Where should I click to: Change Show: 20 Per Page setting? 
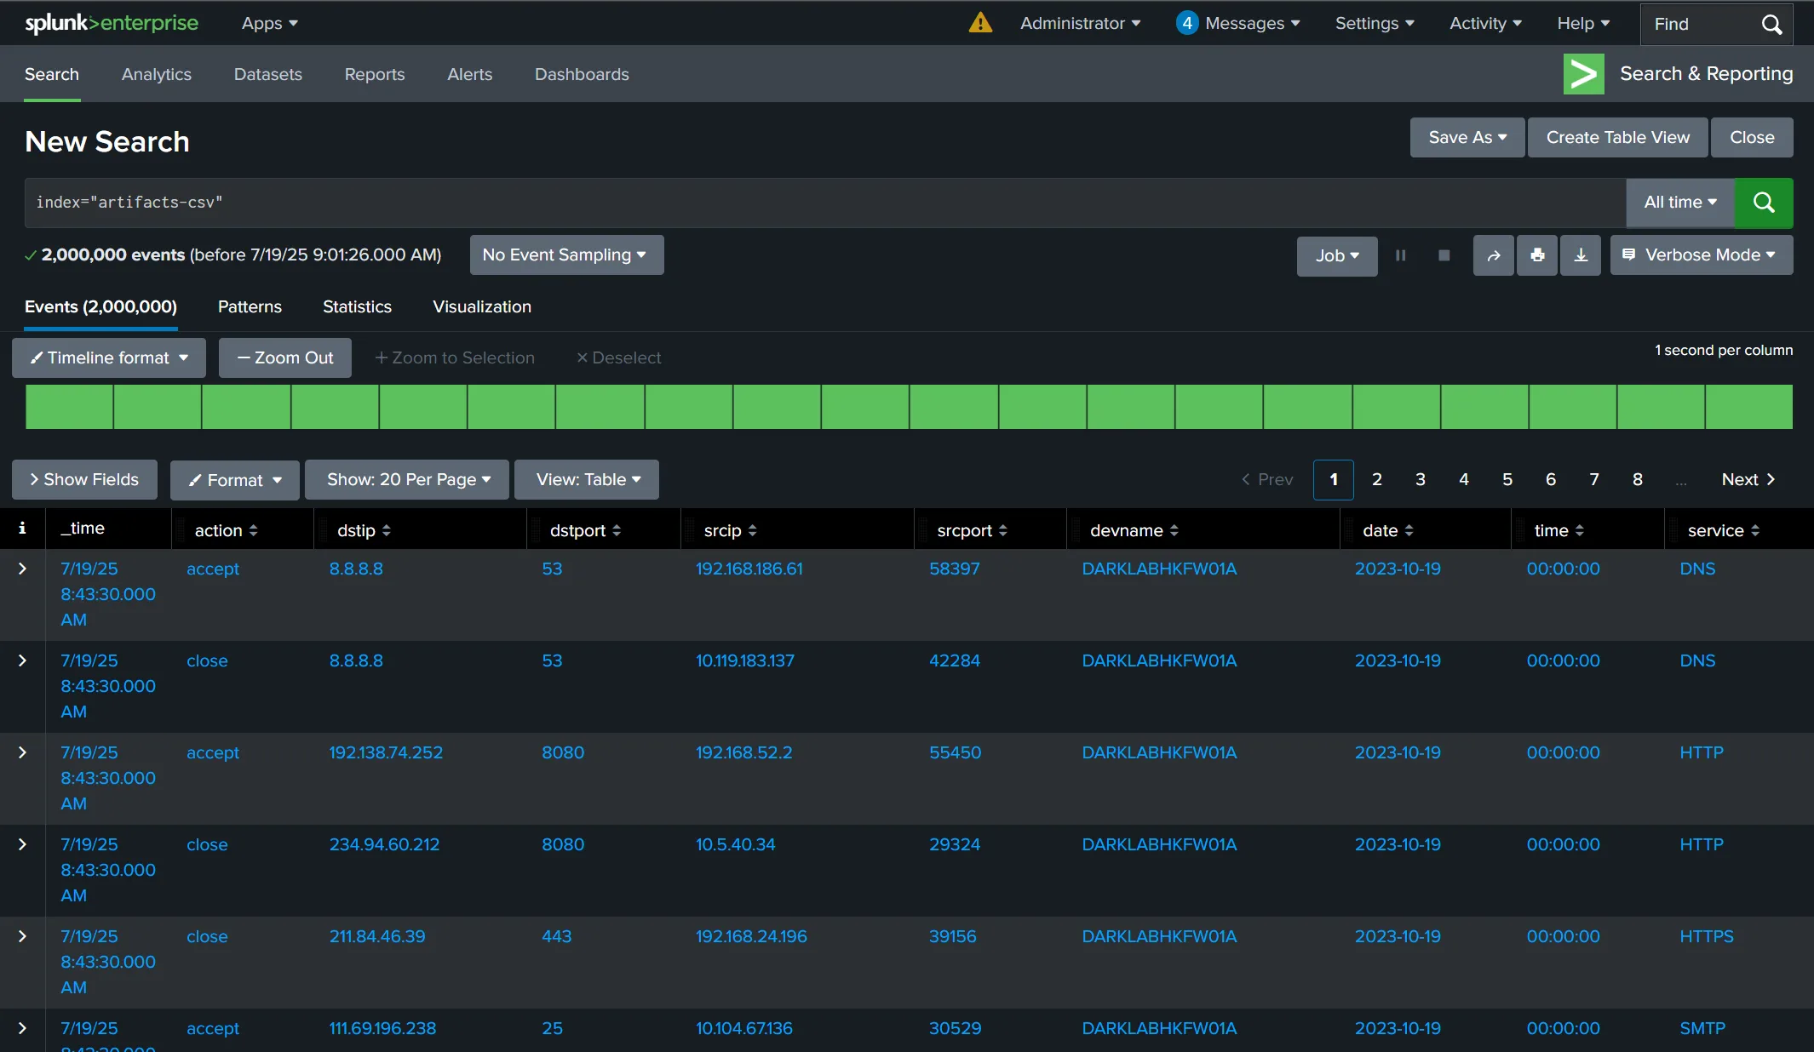[407, 480]
